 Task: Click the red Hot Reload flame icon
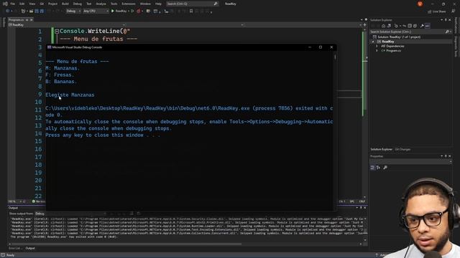[x=139, y=11]
